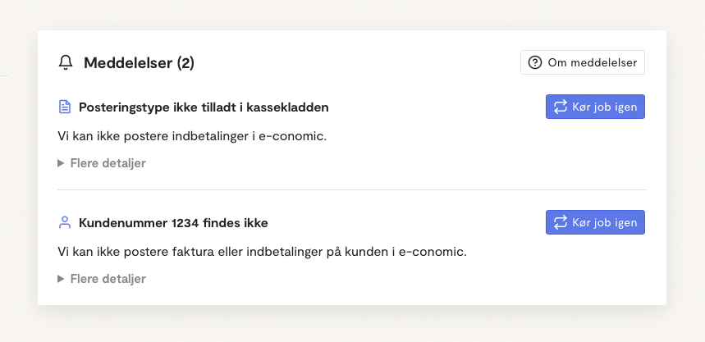Click the retry arrows icon in the Posteringstype row
705x342 pixels.
coord(561,107)
